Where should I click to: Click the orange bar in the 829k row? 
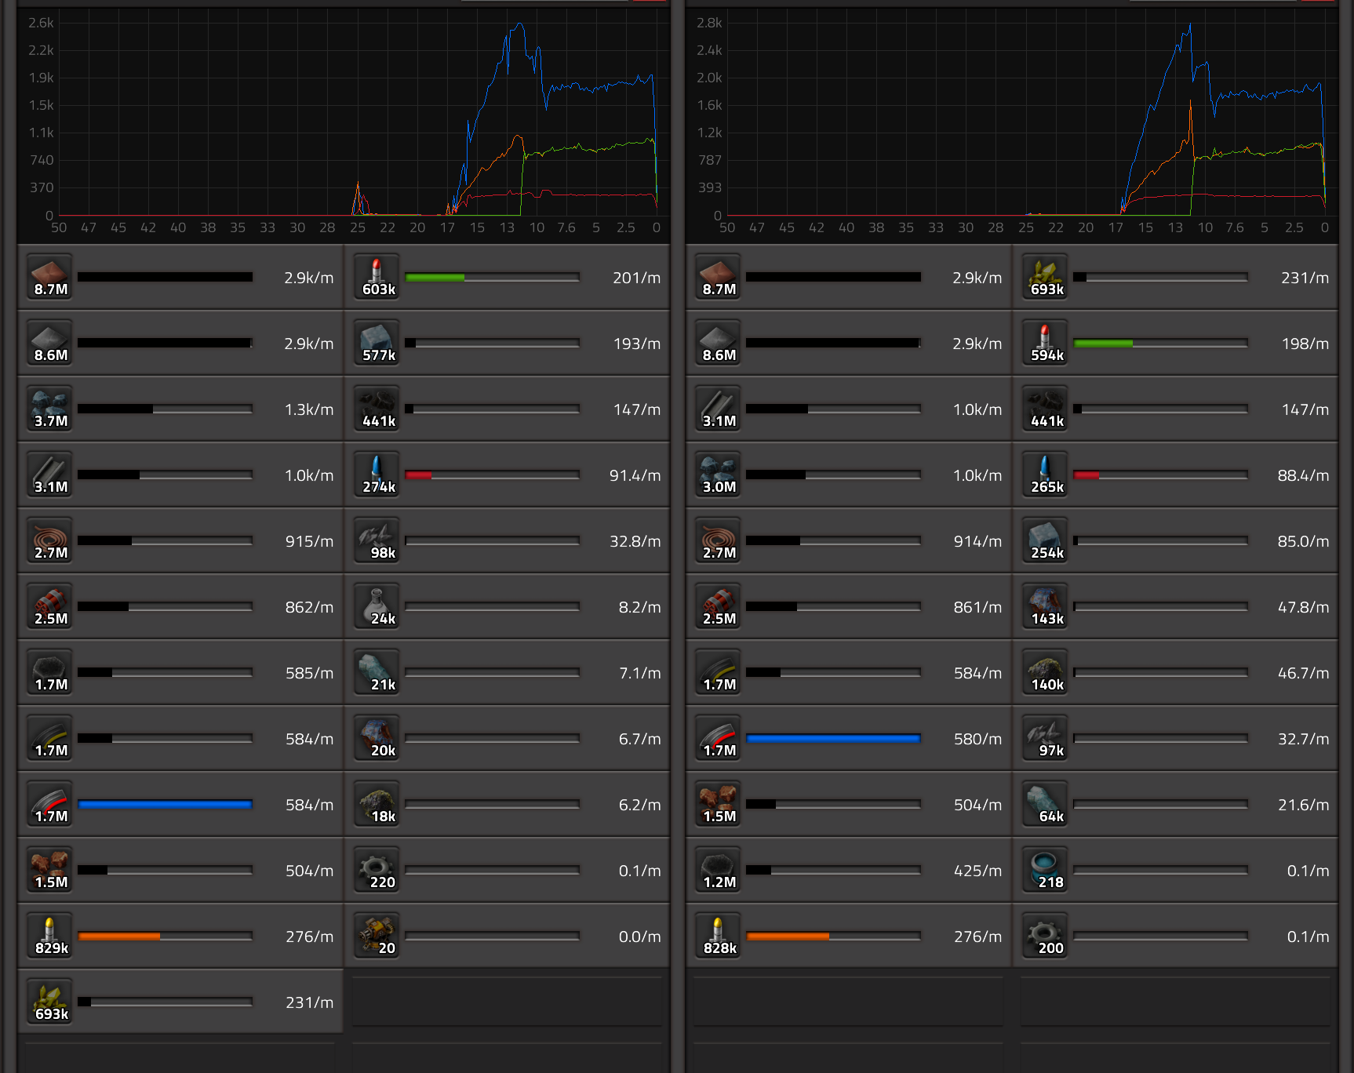[119, 937]
